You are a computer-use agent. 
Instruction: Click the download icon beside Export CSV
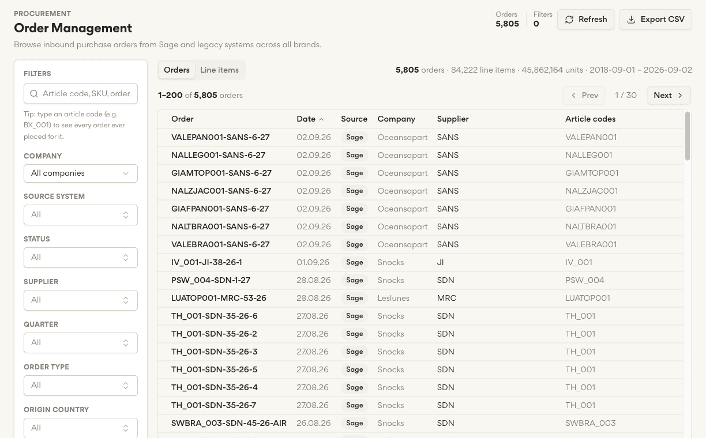point(632,20)
